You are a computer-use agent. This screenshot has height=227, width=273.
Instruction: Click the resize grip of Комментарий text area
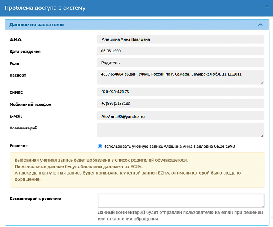coord(262,135)
